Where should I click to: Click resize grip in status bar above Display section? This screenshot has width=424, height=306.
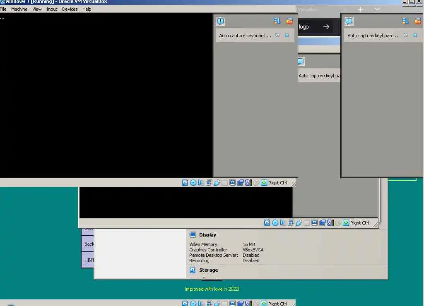click(x=376, y=225)
